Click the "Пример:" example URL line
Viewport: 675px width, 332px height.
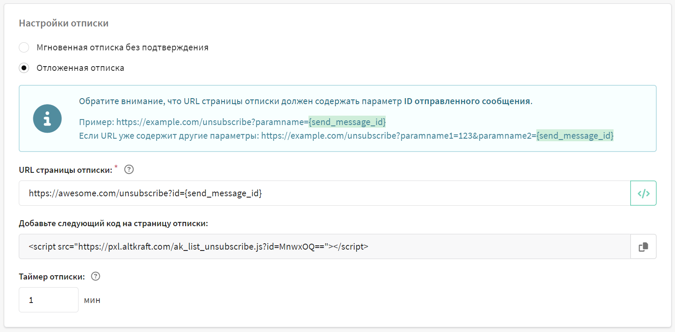(233, 122)
